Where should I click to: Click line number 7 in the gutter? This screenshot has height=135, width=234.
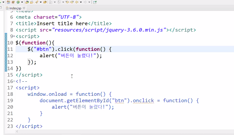12,23
